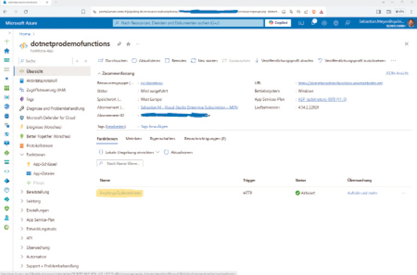Collapse the Zusammenfassung section
417x275 pixels.
(x=116, y=74)
